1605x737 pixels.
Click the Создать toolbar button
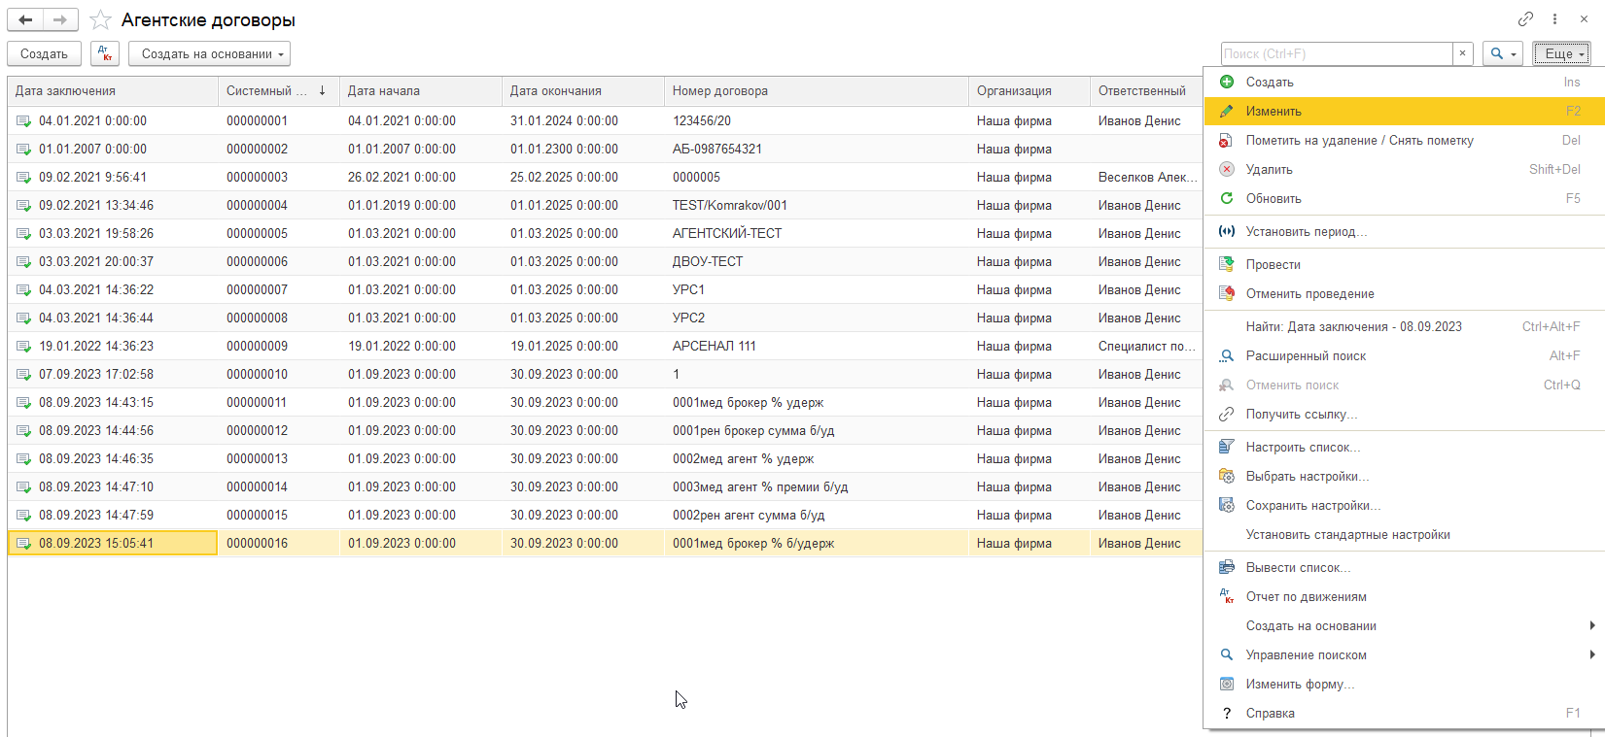44,53
